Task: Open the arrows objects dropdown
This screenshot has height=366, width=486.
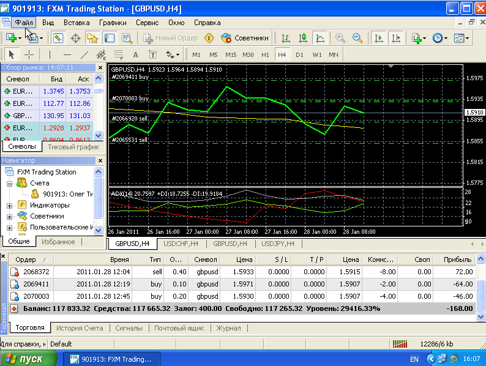Action: 173,55
